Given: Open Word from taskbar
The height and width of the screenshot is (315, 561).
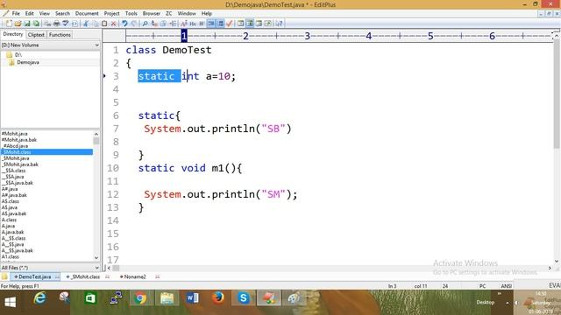Looking at the screenshot, I should 192,298.
